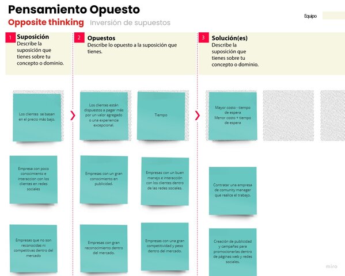Select the 'Mayor costo - tiempo de espera' note
345x276 pixels.
coord(233,116)
